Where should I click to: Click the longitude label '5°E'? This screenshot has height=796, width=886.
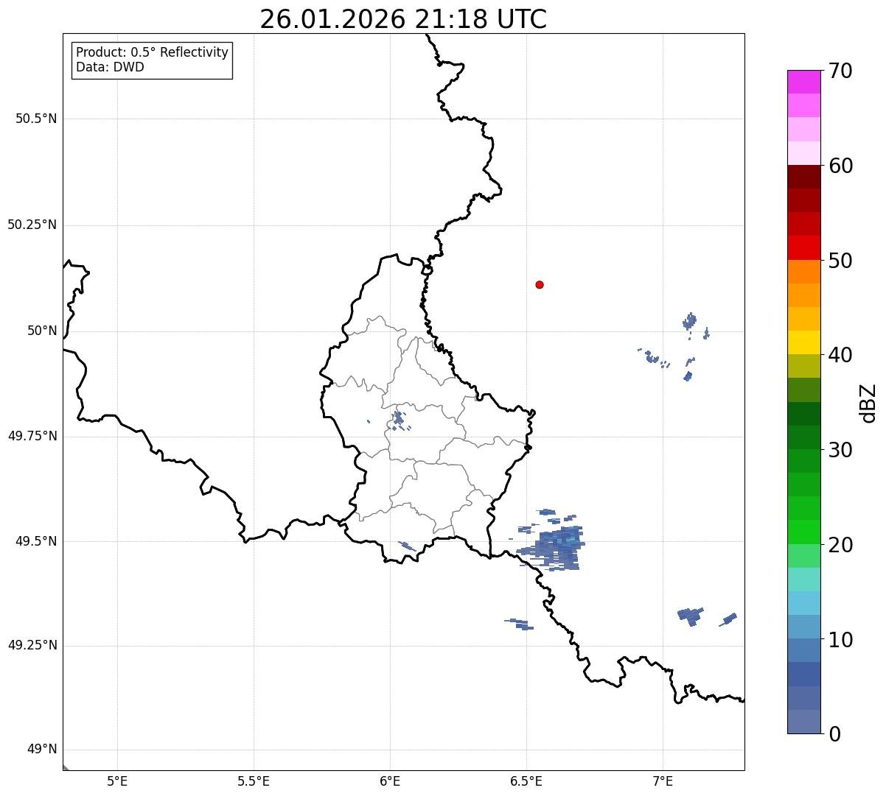pos(117,781)
